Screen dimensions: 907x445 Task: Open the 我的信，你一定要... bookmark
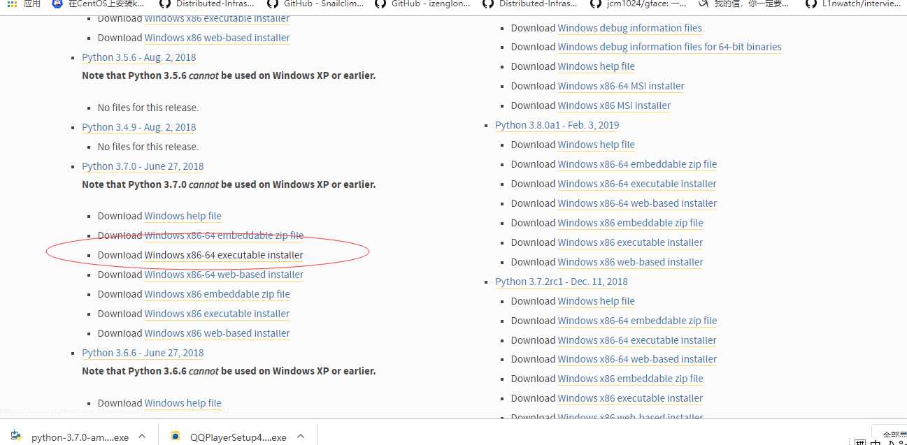tap(744, 4)
